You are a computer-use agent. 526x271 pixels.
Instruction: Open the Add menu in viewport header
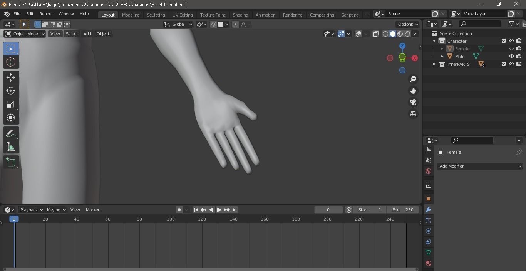[x=87, y=34]
